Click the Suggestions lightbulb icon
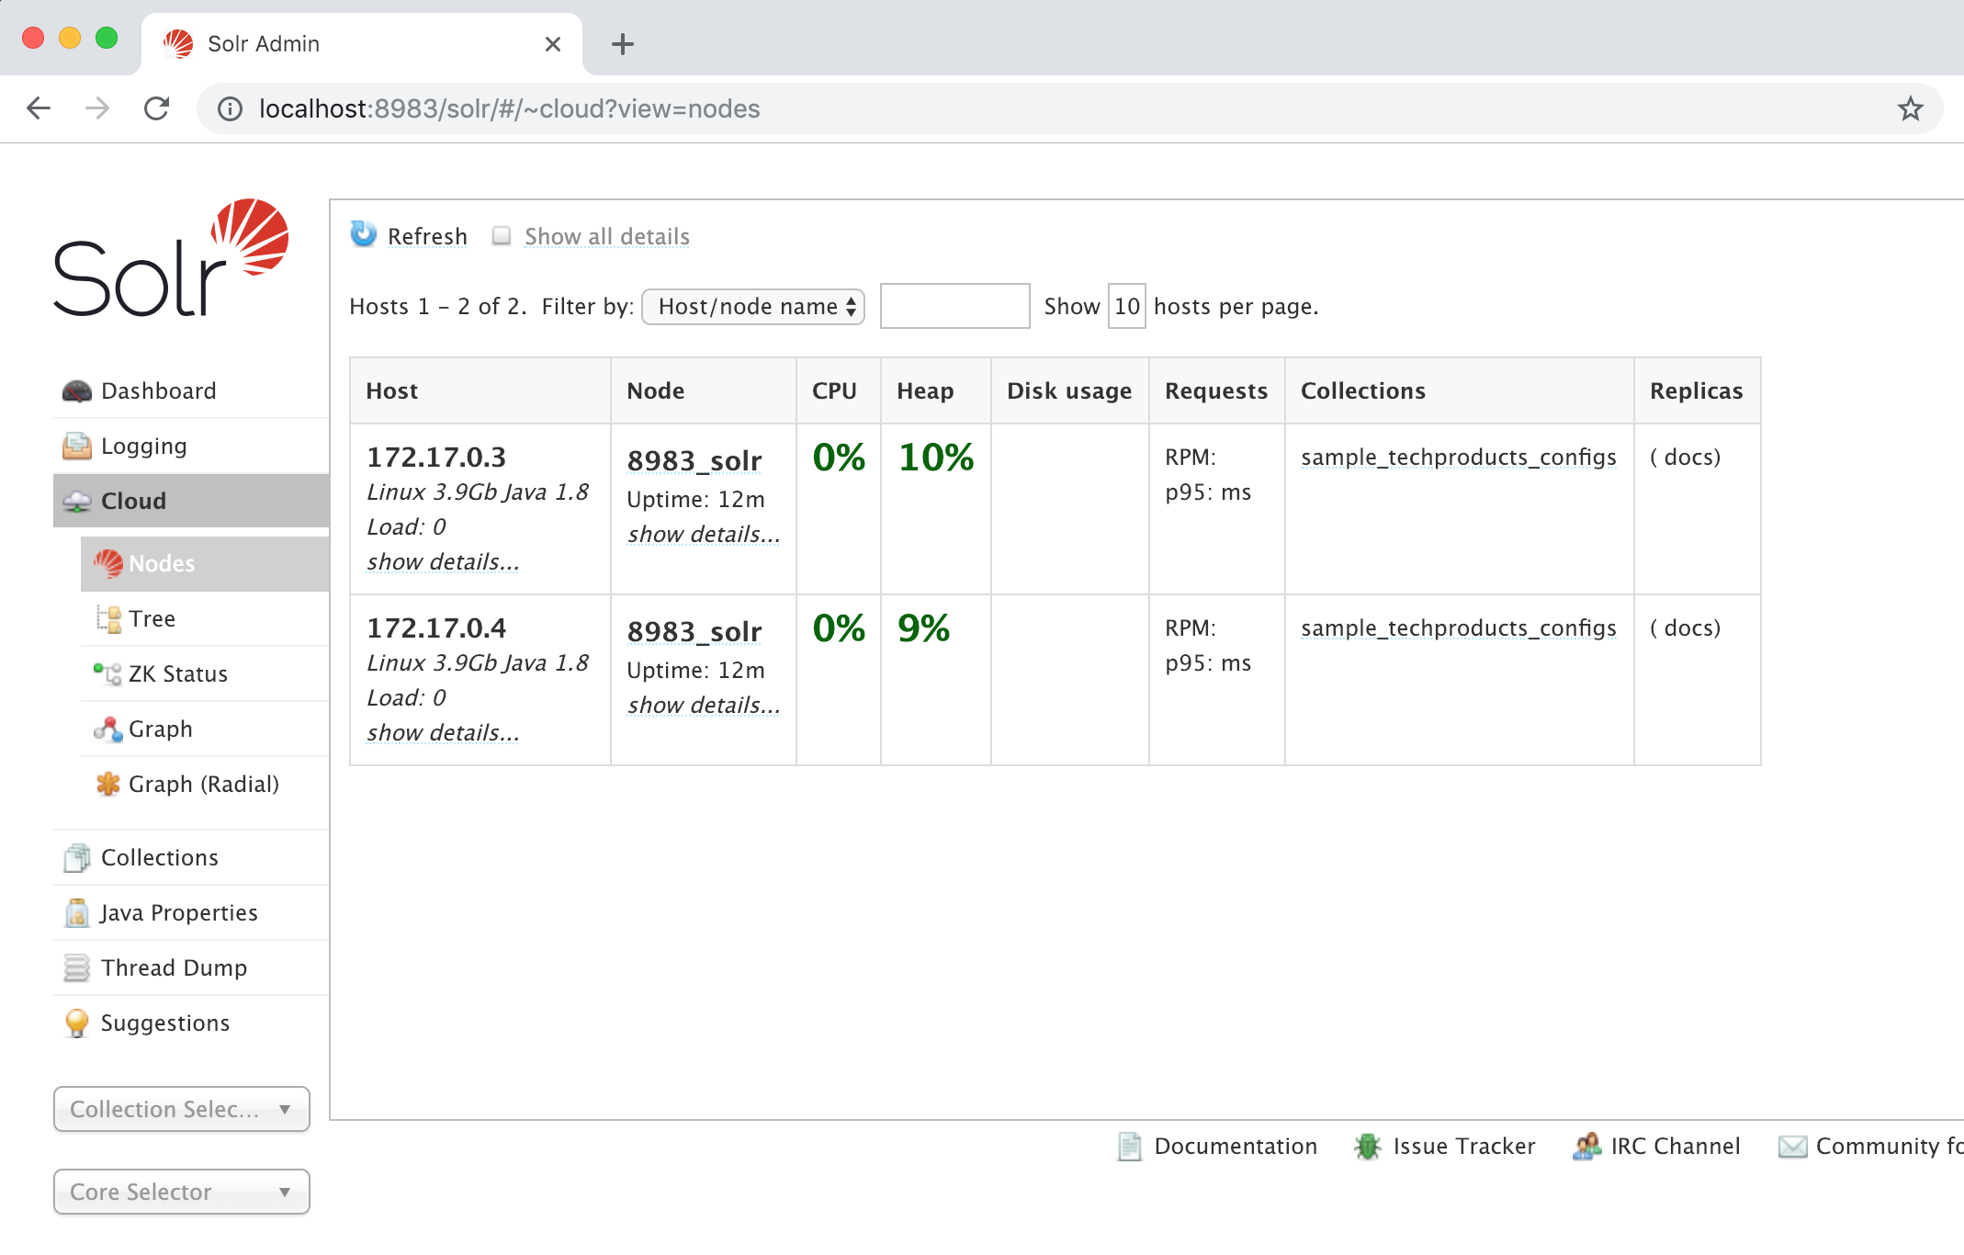 click(x=77, y=1023)
